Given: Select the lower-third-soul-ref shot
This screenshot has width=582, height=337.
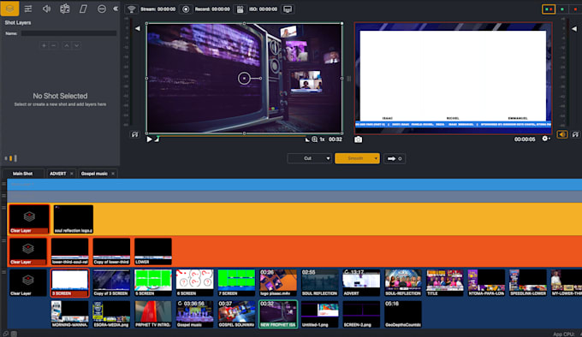Looking at the screenshot, I should (70, 251).
